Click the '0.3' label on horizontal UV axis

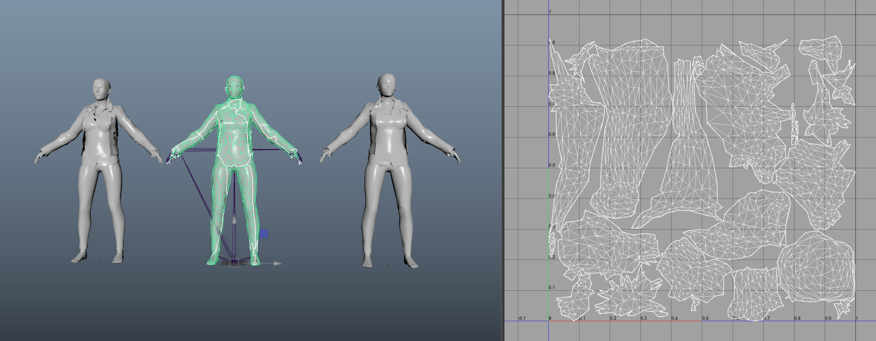tap(644, 318)
